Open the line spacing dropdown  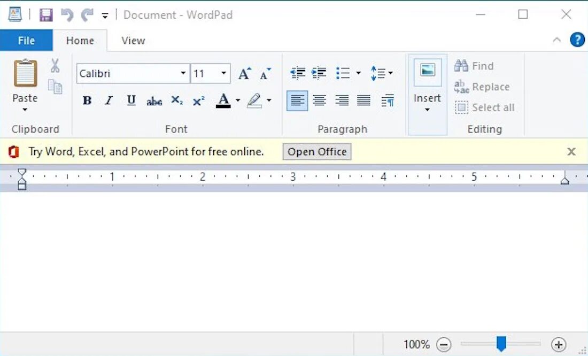[x=381, y=73]
